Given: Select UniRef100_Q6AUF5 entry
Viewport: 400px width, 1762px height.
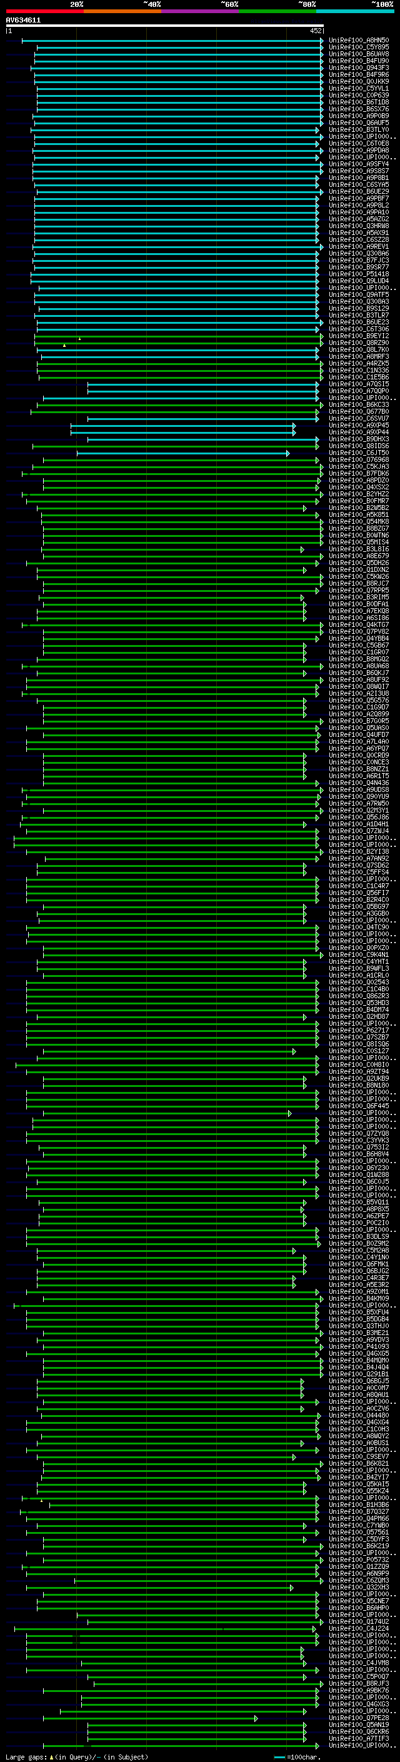Looking at the screenshot, I should click(x=359, y=123).
